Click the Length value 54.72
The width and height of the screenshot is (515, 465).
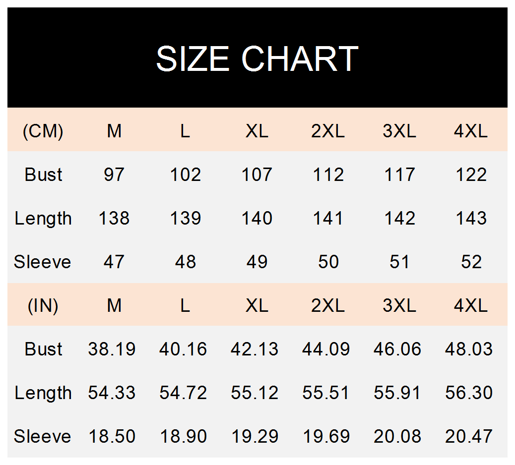tap(183, 393)
